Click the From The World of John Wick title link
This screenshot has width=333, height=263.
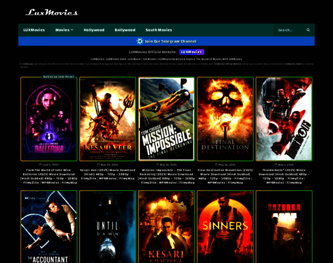(x=49, y=176)
